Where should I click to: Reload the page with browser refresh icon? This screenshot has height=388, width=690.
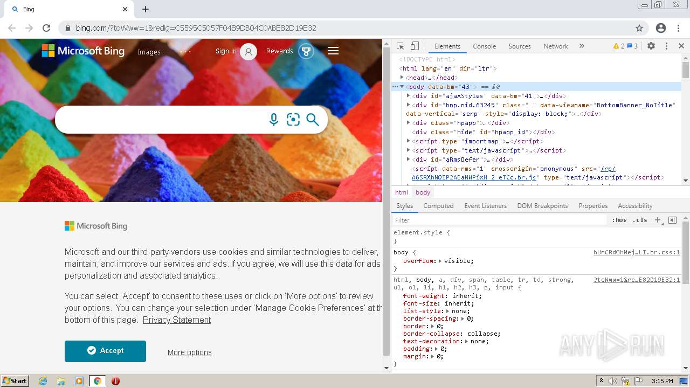tap(46, 28)
